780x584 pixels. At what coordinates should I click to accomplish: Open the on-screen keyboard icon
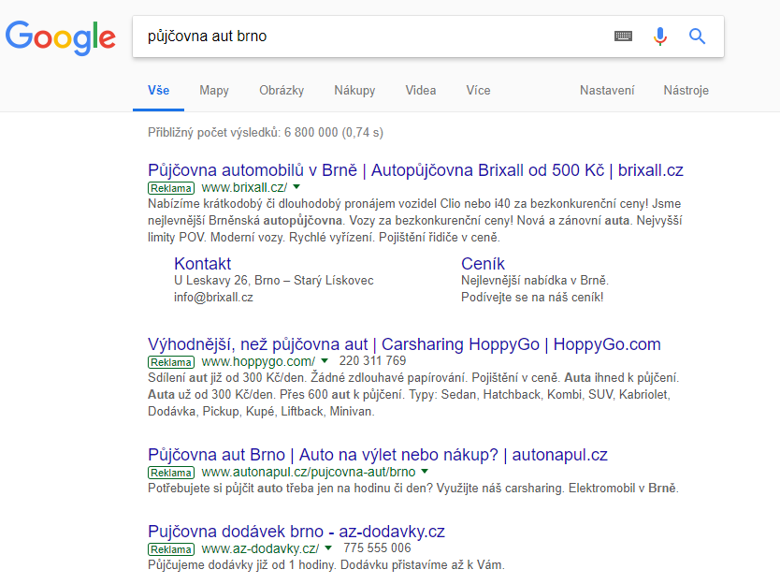click(623, 36)
